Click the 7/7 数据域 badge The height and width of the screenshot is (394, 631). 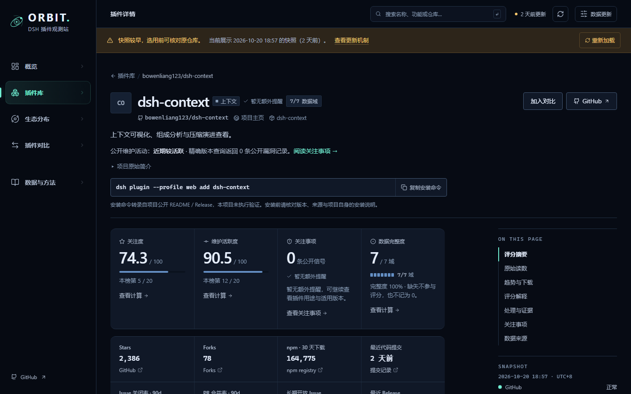coord(304,101)
